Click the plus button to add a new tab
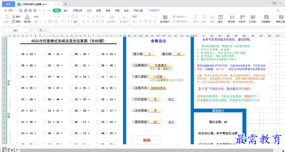 coord(65,4)
